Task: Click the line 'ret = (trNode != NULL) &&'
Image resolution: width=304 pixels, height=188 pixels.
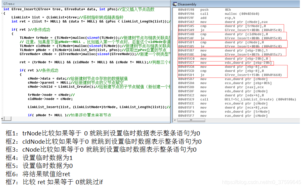Action: pyautogui.click(x=95, y=62)
